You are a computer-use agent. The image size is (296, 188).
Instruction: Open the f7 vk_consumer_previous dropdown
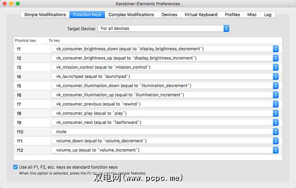click(x=165, y=104)
